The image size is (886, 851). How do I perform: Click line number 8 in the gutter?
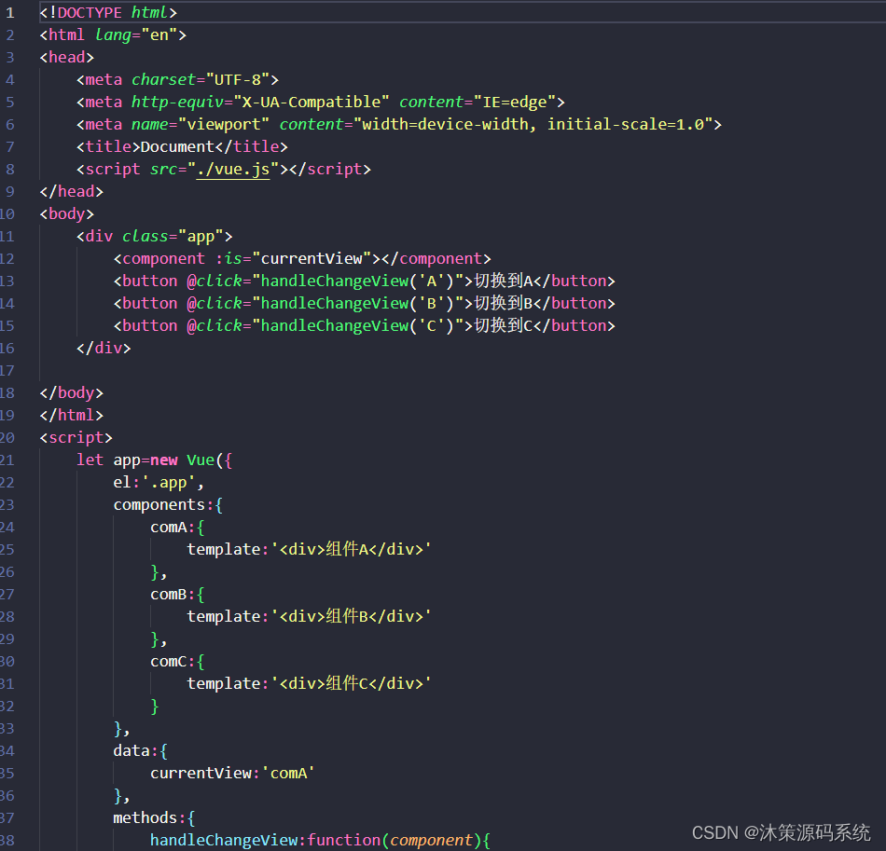tap(10, 170)
